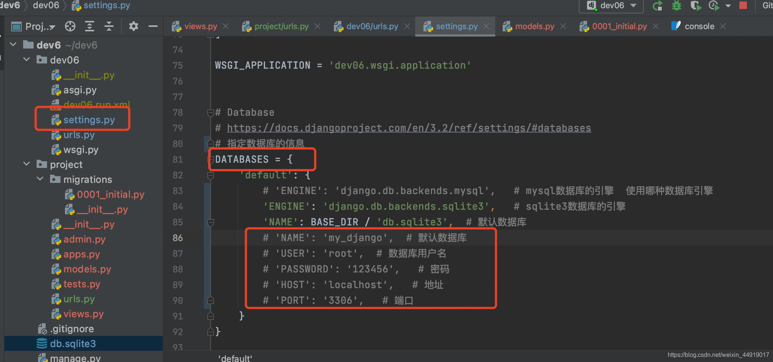Viewport: 773px width, 362px height.
Task: Place cursor on DATABASES = { line
Action: 254,159
